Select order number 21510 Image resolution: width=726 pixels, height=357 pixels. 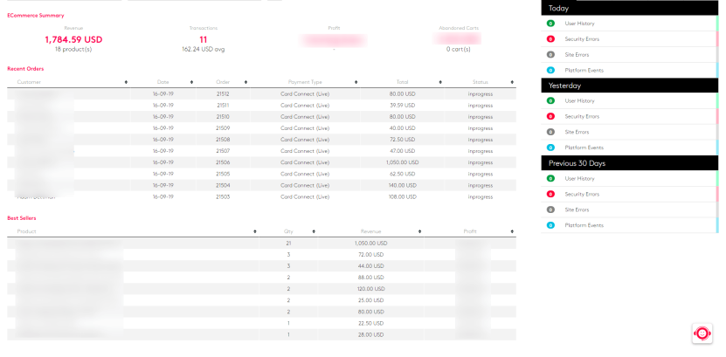(x=223, y=117)
